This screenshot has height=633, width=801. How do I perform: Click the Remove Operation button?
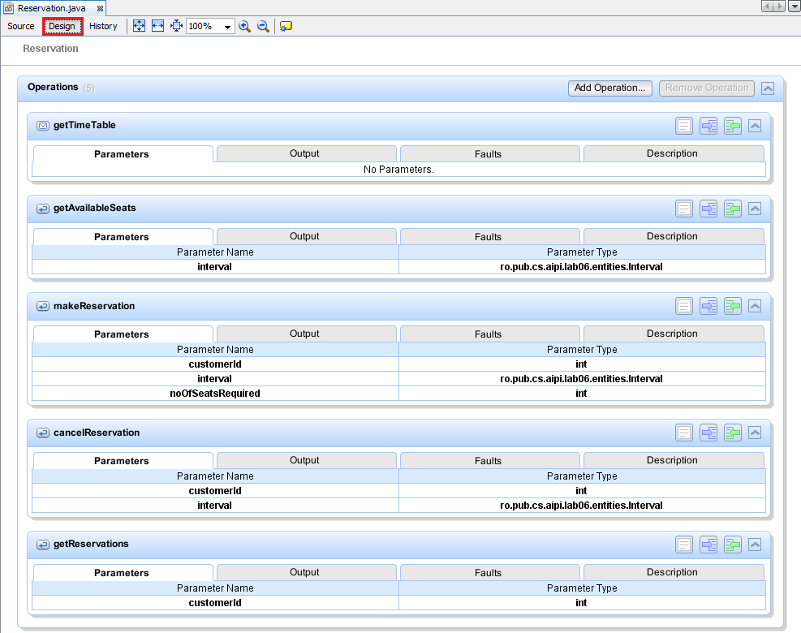(x=707, y=88)
